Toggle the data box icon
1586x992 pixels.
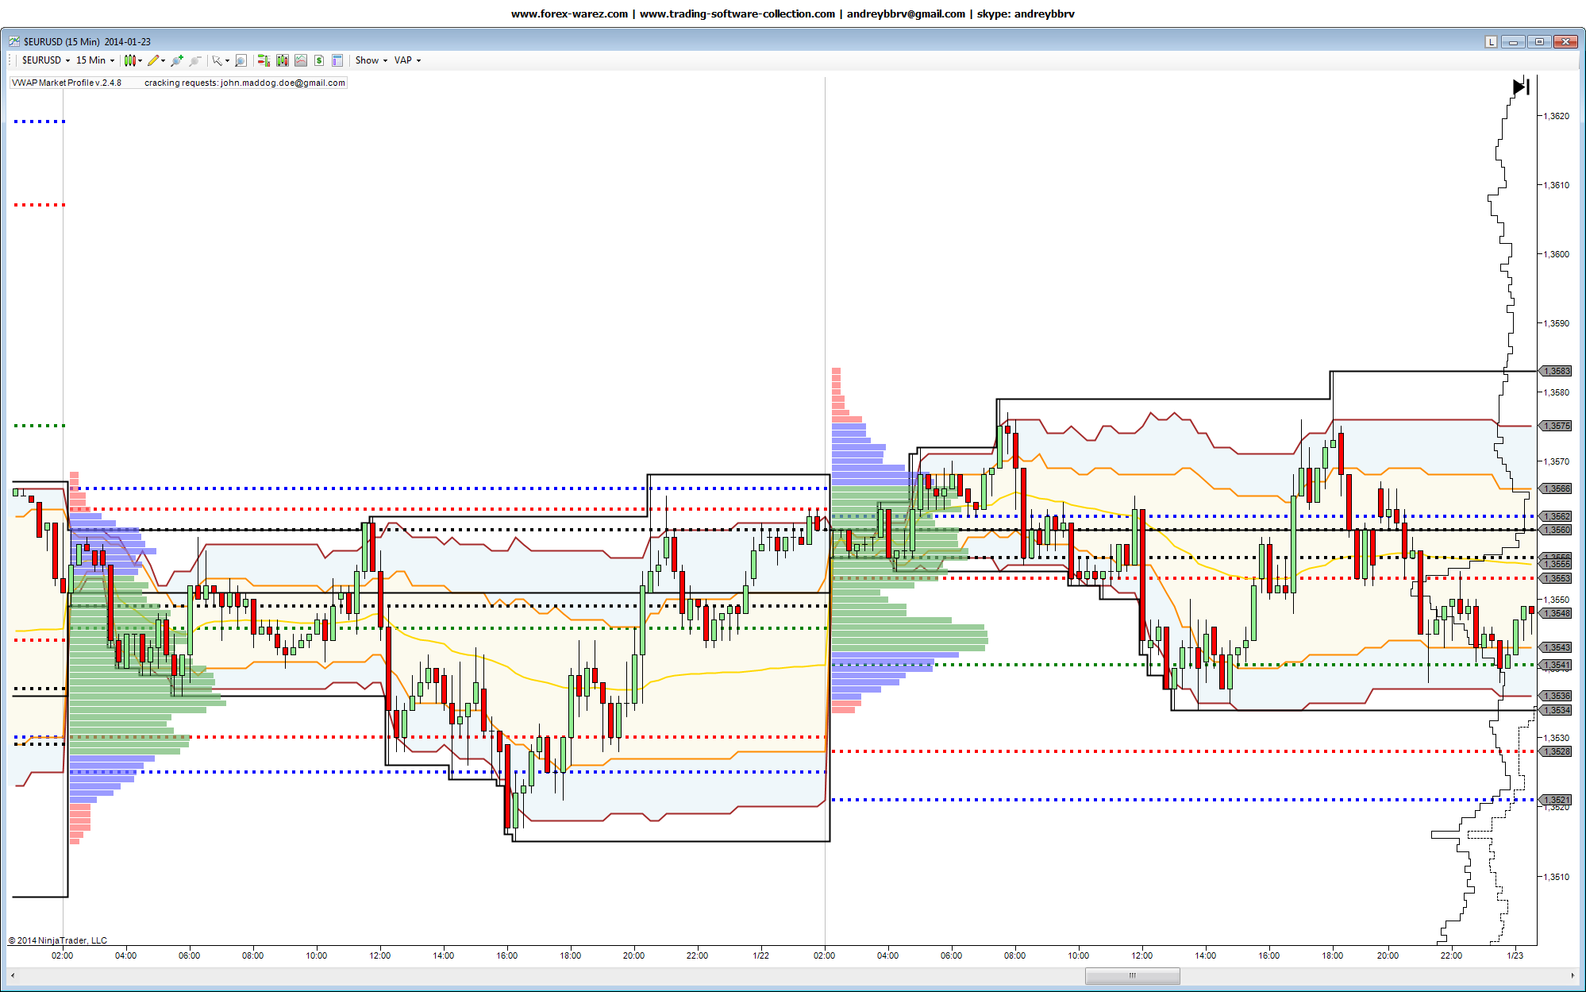coord(337,60)
